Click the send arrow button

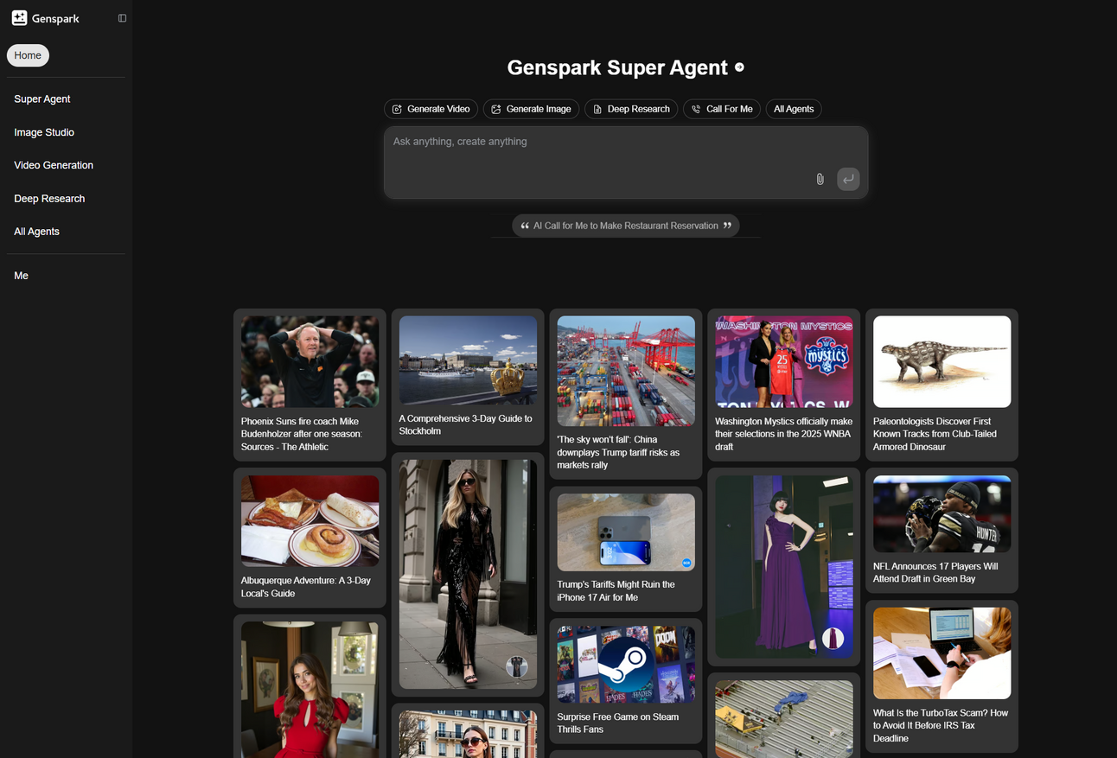tap(848, 179)
